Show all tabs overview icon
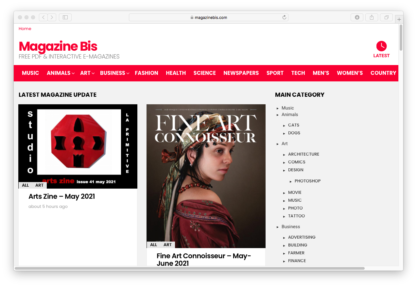Screen dimensions: 417x287 coord(386,17)
